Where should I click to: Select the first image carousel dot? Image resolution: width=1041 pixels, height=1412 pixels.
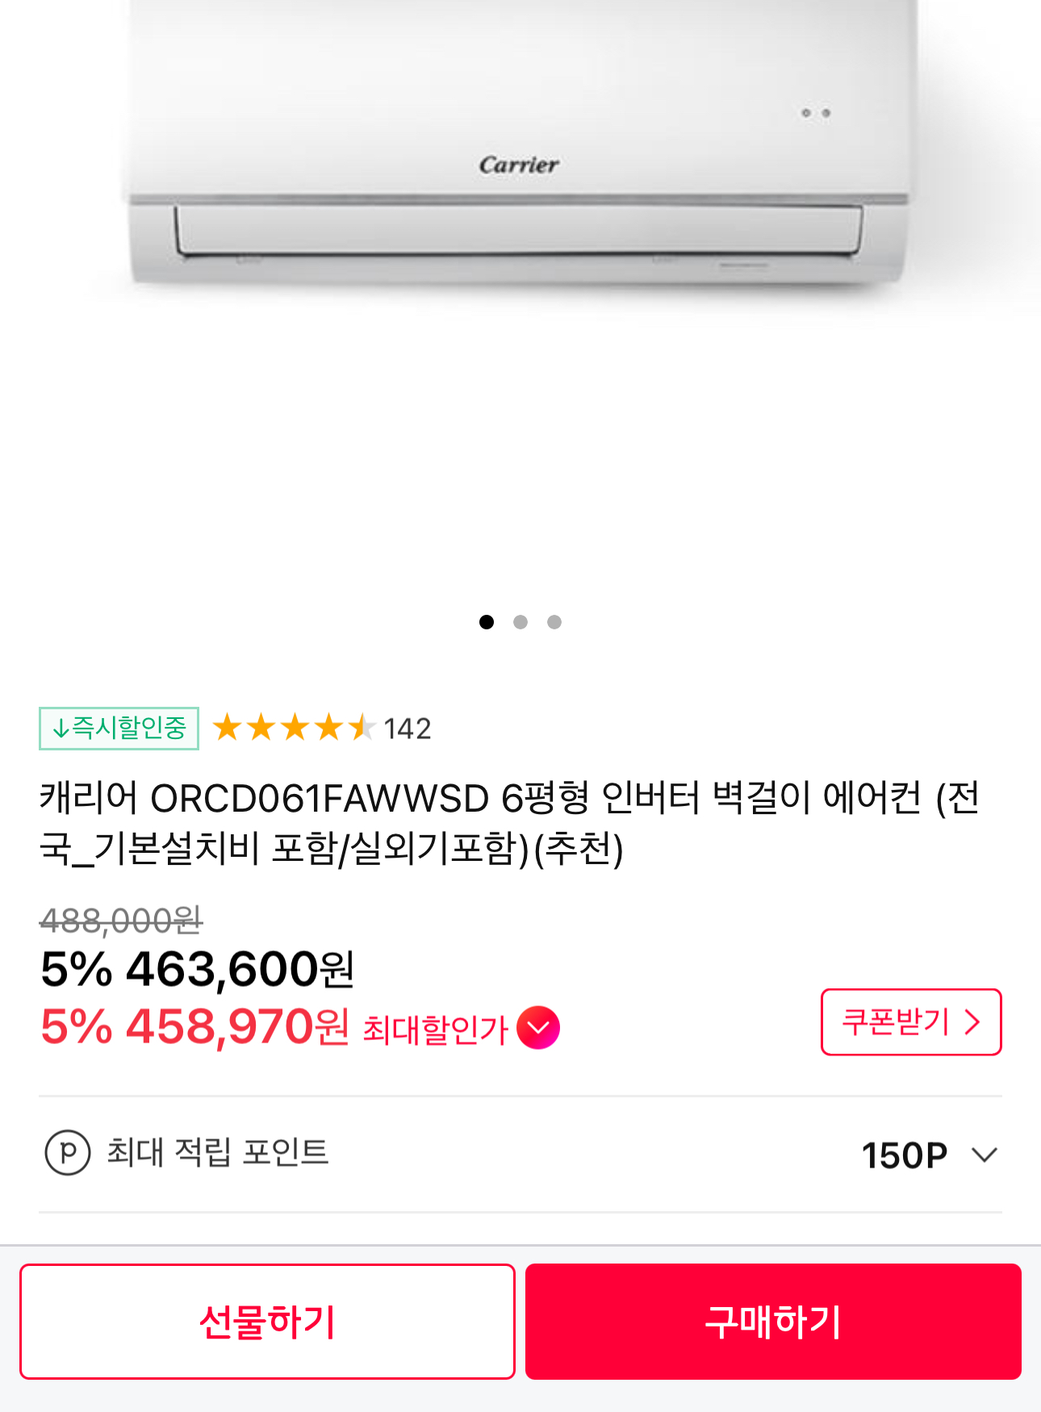(487, 622)
